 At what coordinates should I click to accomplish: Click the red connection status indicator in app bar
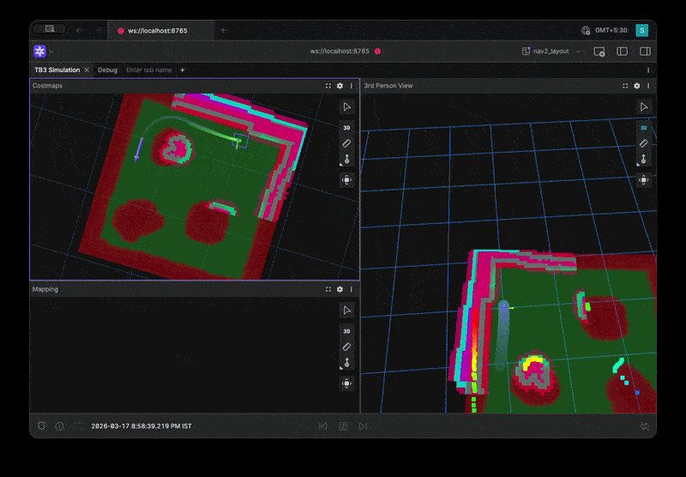click(x=377, y=51)
